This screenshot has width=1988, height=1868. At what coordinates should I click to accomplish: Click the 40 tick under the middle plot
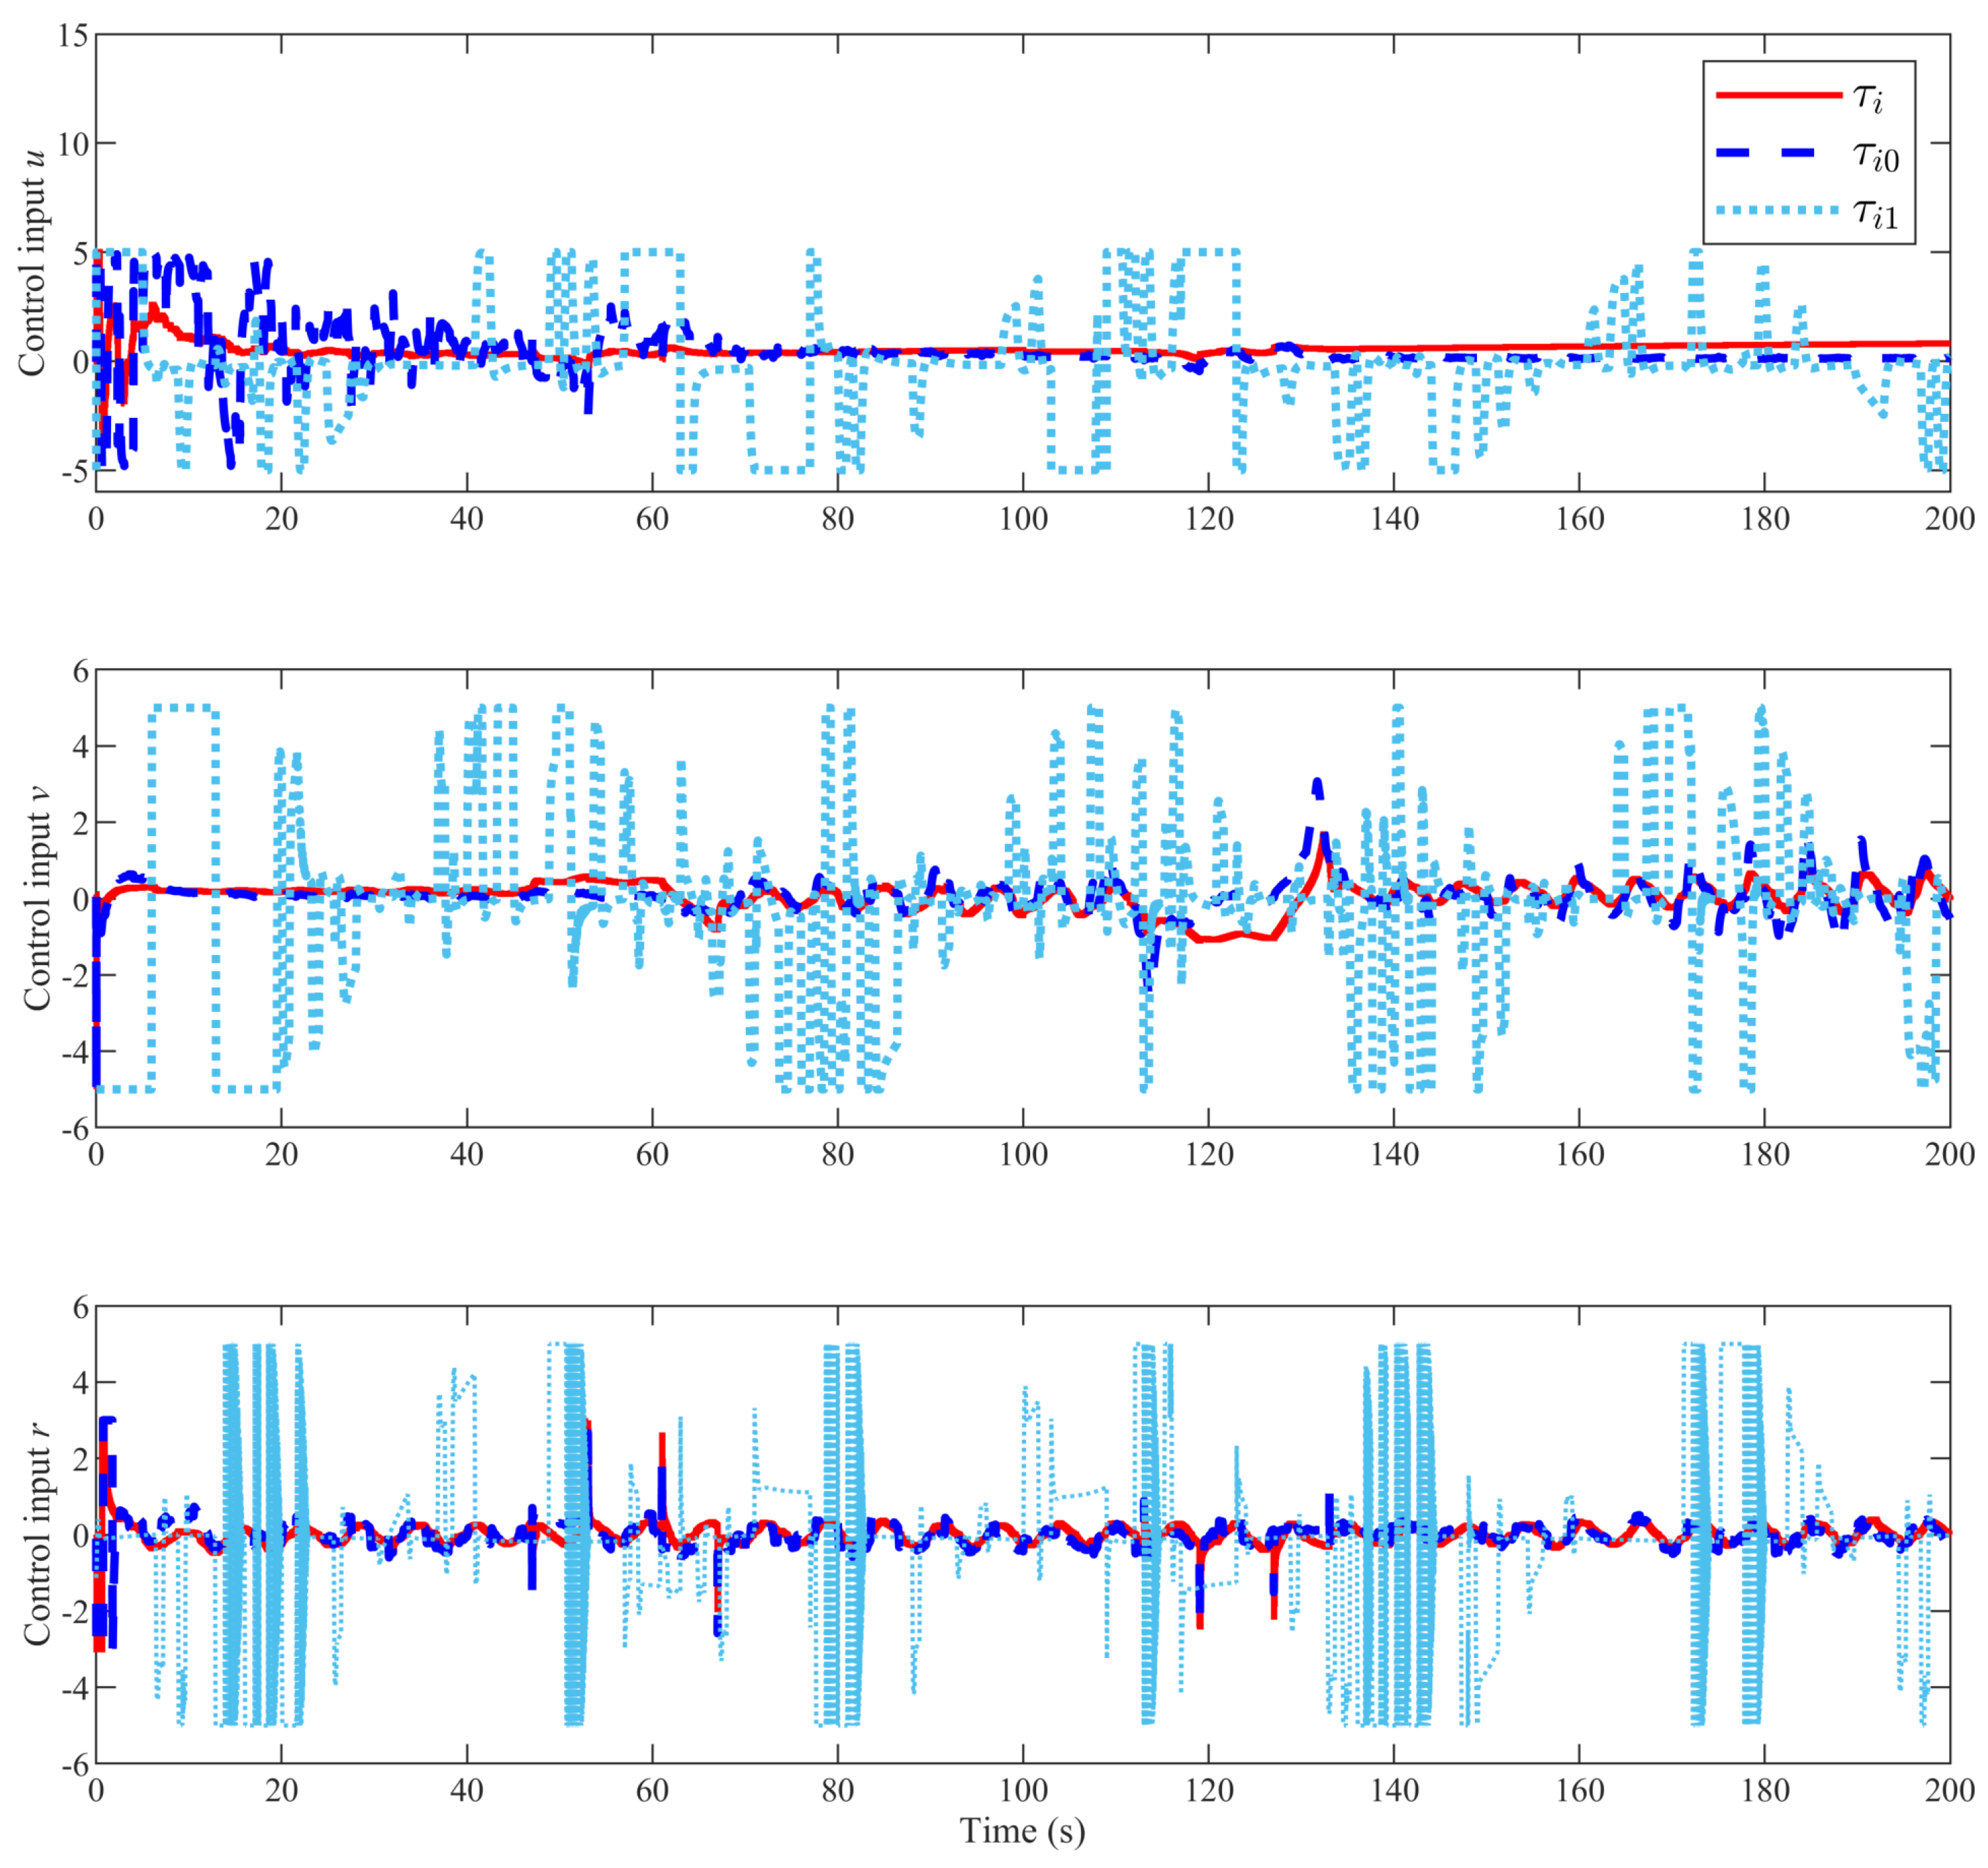[x=467, y=1155]
